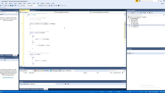The image size is (165, 93).
Task: Click the build-filter icon beside the Messages button
Action: tap(60, 71)
